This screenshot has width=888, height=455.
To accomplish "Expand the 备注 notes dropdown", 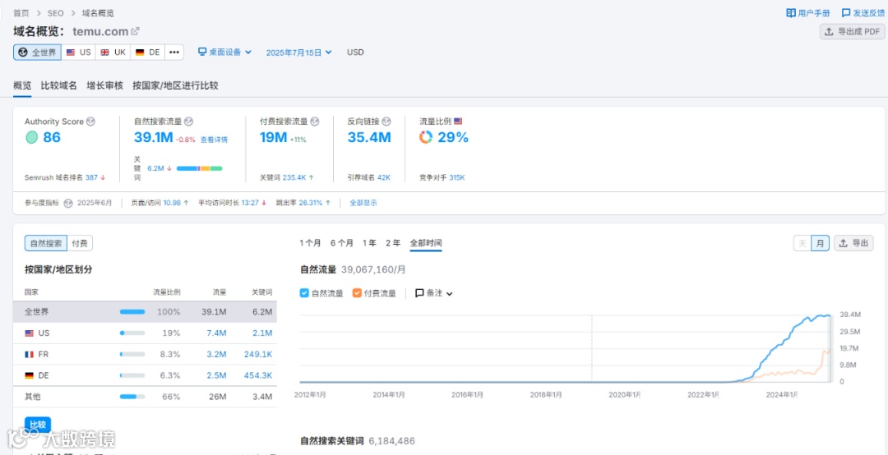I will click(434, 293).
